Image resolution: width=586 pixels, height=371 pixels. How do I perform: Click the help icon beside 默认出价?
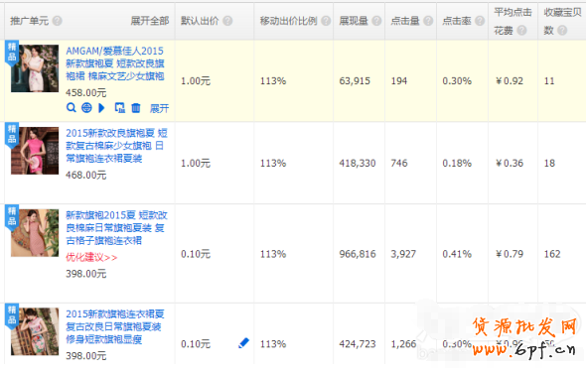coord(227,21)
